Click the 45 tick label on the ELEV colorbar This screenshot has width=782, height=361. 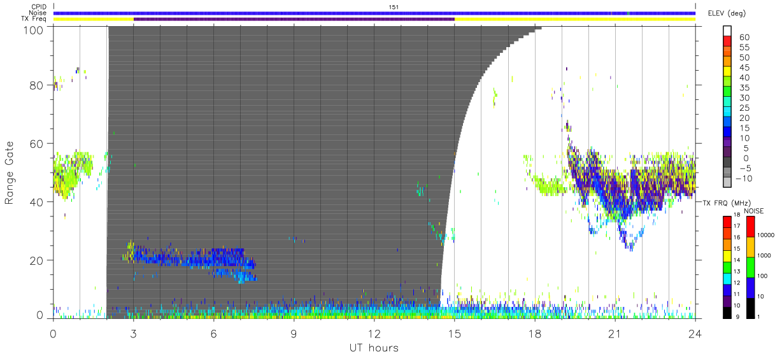point(743,67)
